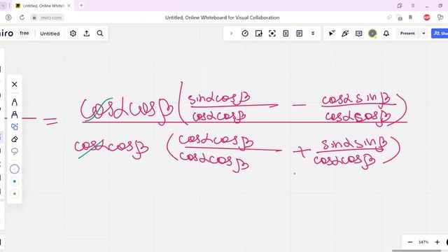
Task: Start presentation with Present button
Action: 407,34
